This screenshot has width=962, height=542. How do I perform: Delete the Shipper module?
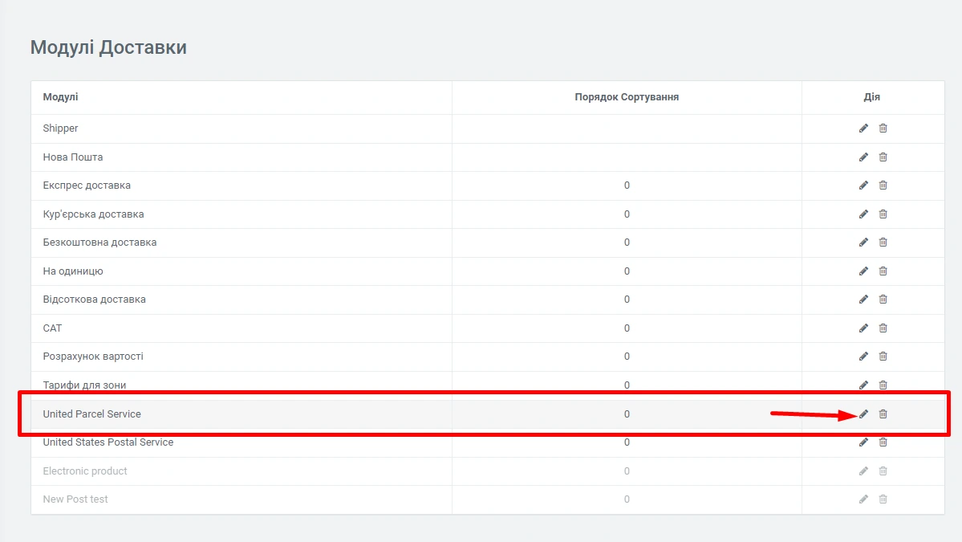click(x=883, y=128)
